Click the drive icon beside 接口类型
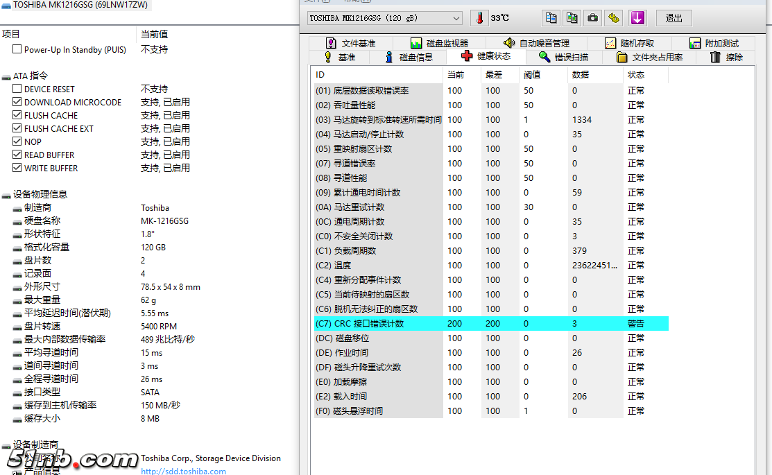 pos(17,392)
